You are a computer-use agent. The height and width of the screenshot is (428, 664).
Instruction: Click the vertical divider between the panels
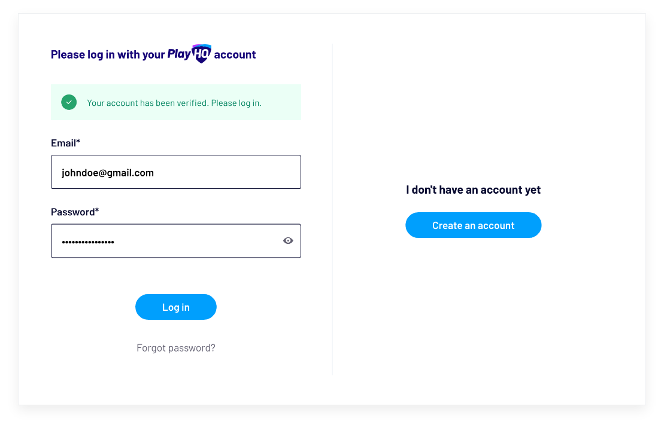point(332,209)
